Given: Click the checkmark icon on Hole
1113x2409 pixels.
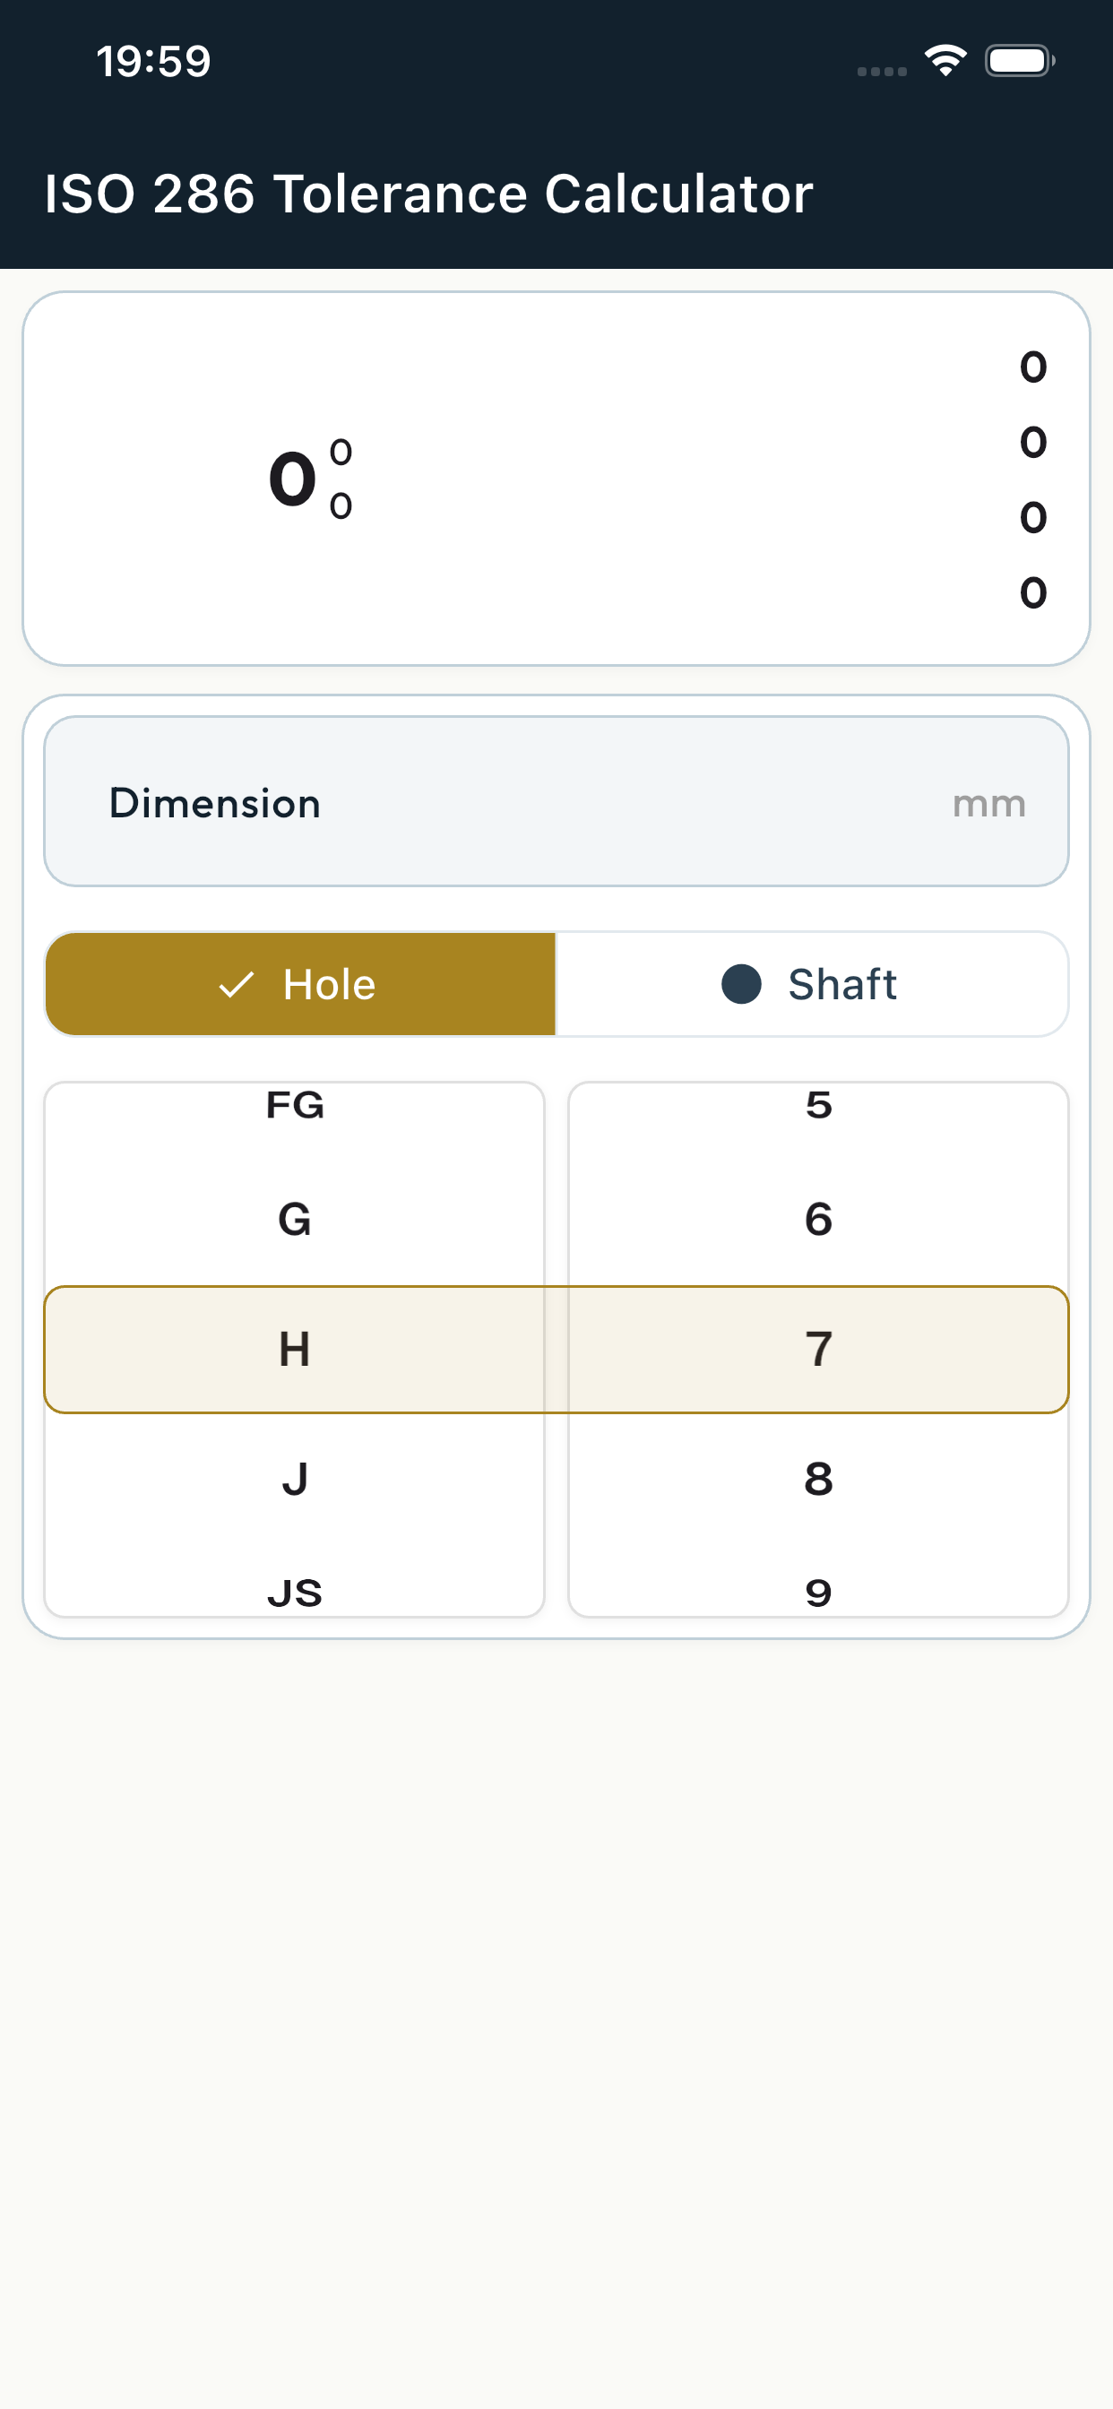Looking at the screenshot, I should (x=236, y=985).
